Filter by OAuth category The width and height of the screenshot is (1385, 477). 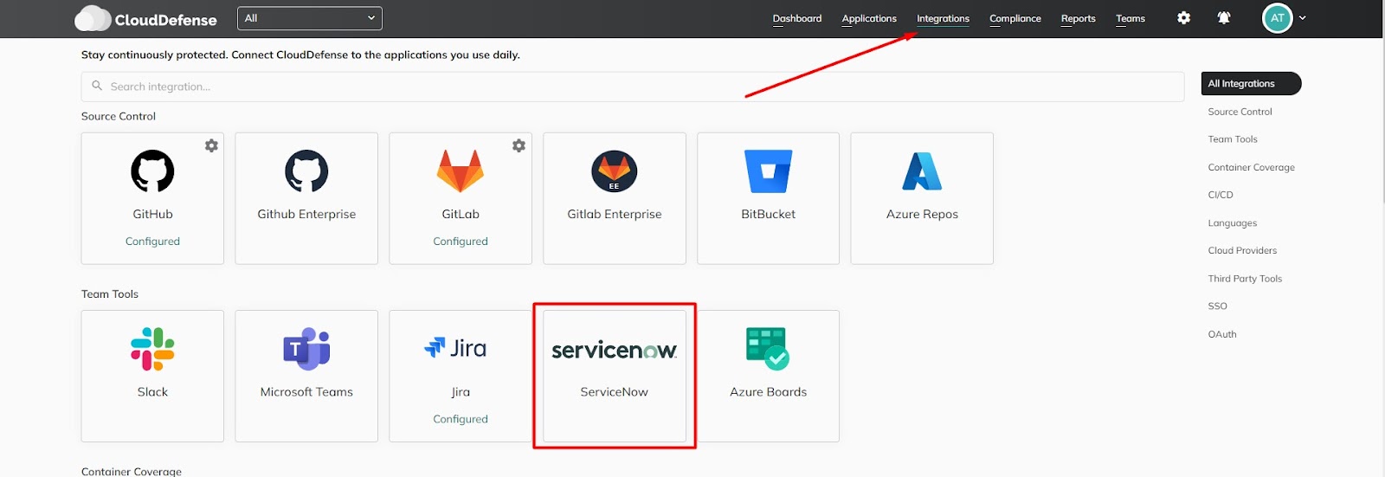click(x=1222, y=333)
